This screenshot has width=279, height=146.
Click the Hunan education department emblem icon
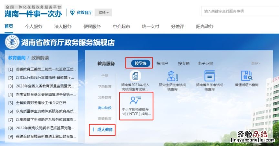coord(12,42)
